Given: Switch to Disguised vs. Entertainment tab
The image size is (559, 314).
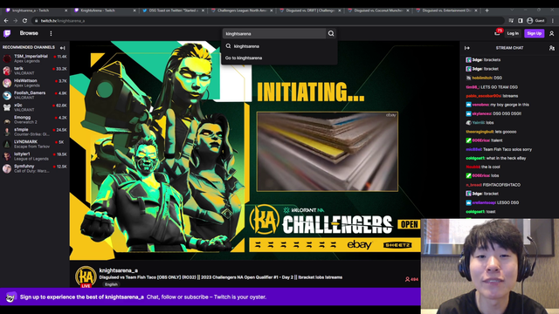Looking at the screenshot, I should [x=445, y=10].
